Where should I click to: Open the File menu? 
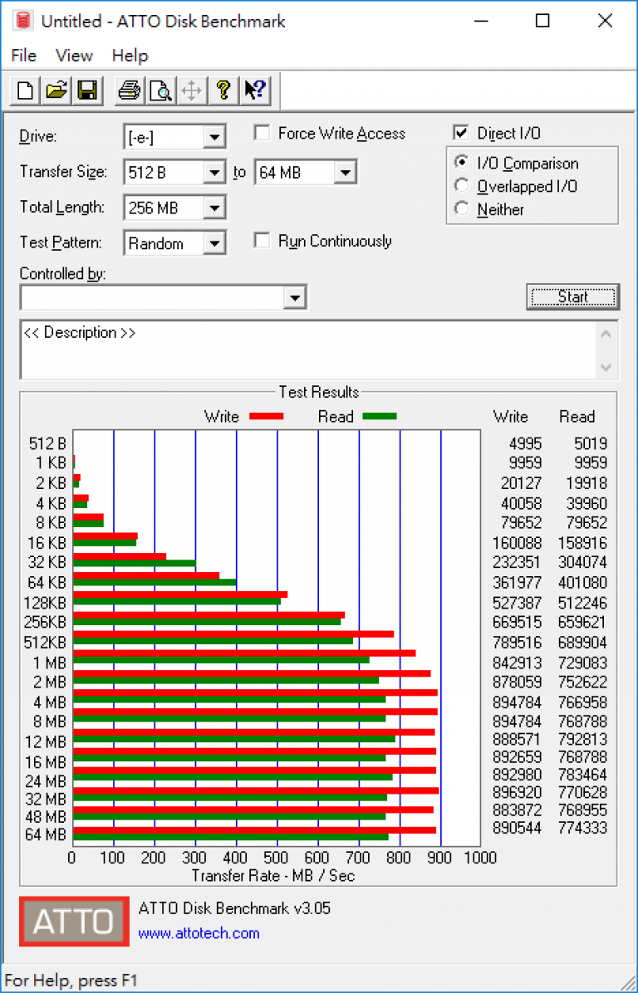coord(24,56)
